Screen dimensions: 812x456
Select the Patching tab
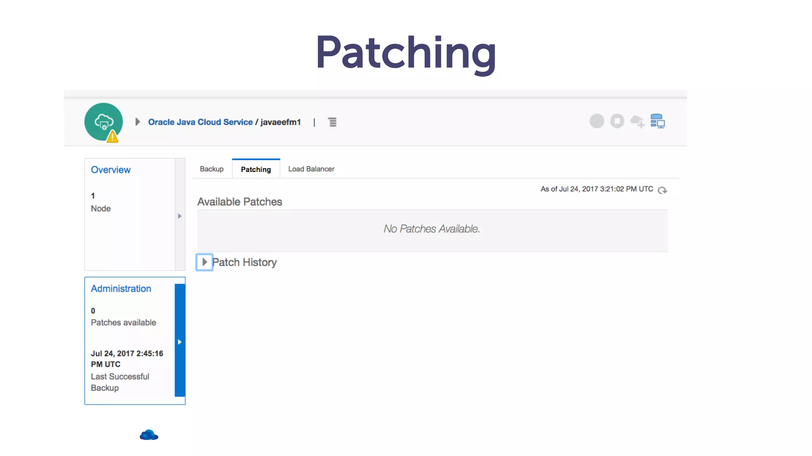tap(256, 169)
